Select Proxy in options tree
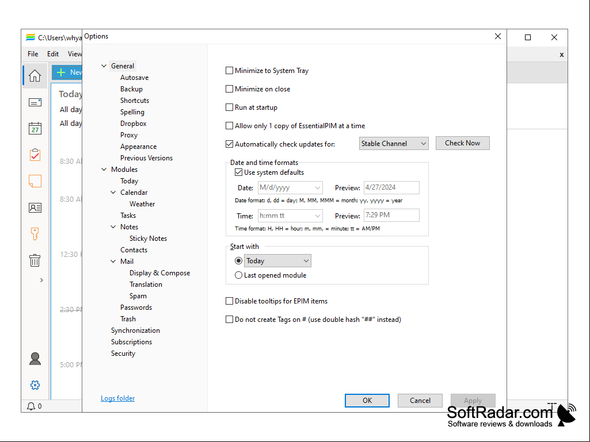This screenshot has width=590, height=442. 129,135
